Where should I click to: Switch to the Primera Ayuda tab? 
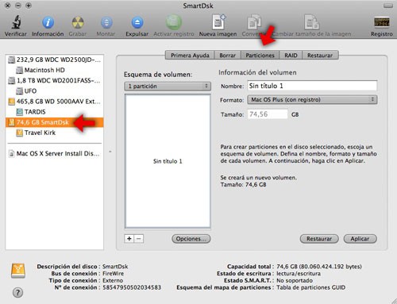coord(190,56)
